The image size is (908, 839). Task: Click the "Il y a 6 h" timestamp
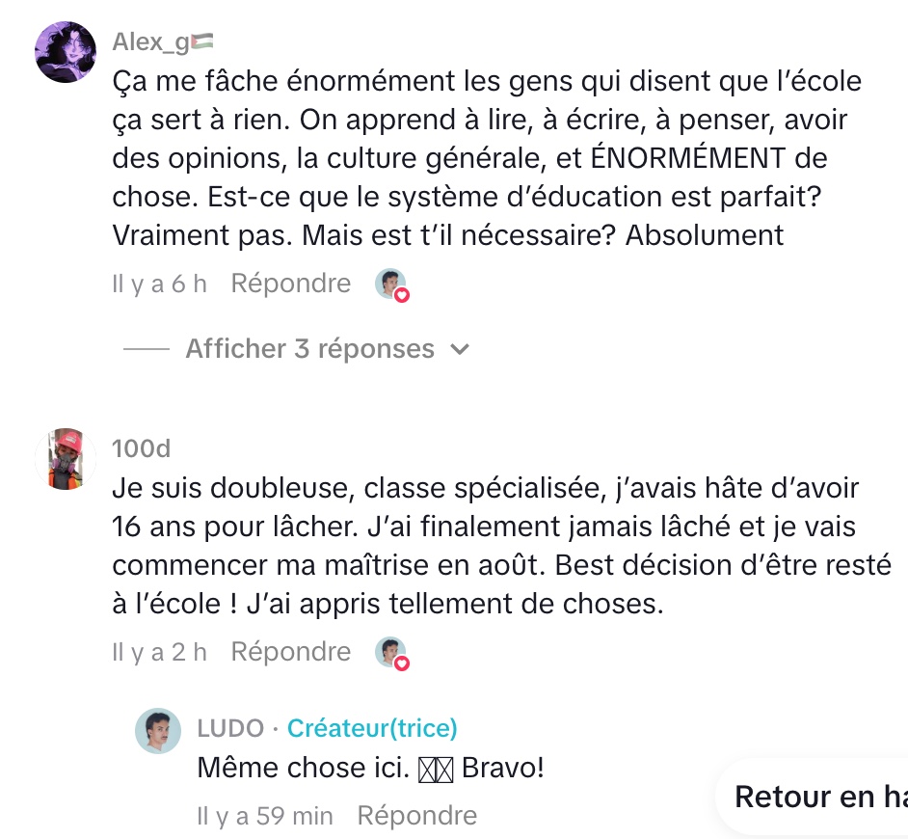[159, 284]
